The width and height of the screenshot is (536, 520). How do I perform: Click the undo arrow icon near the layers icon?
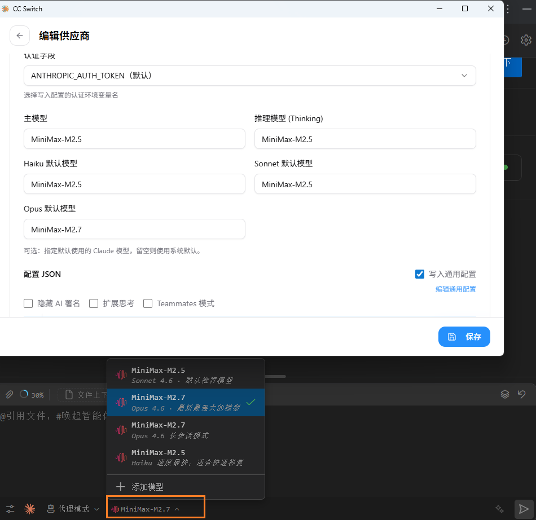click(x=520, y=394)
